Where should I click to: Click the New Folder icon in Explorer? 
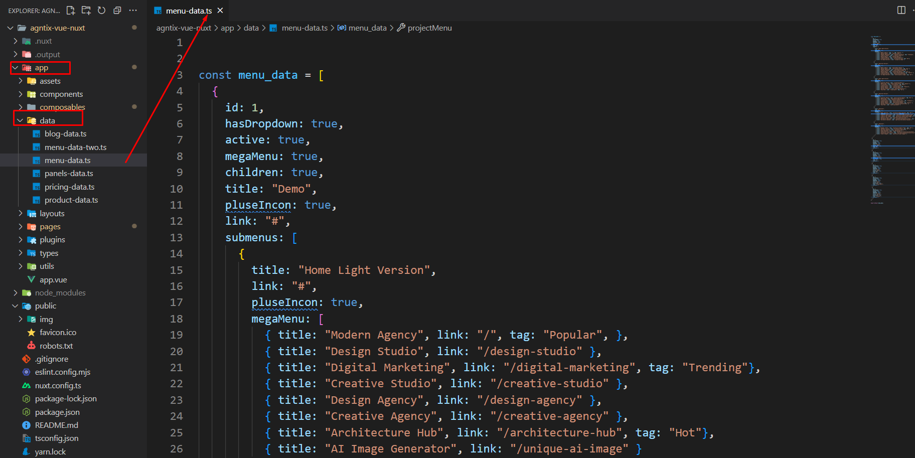click(86, 10)
